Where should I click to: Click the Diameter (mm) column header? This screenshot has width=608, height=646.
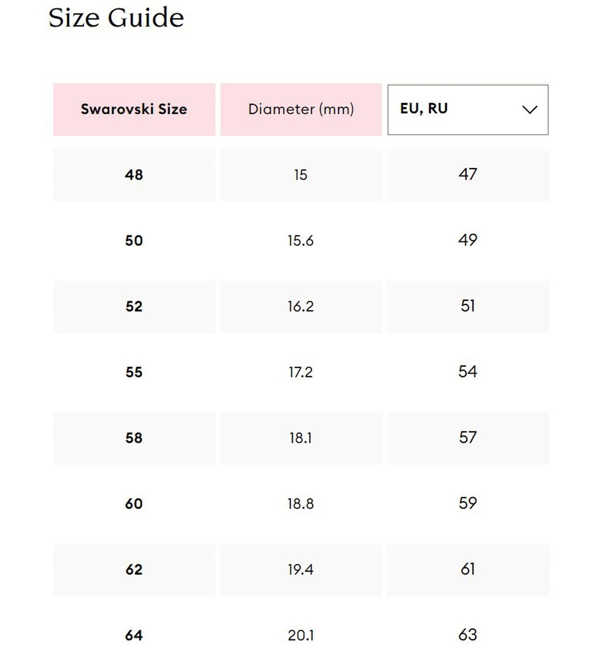(x=301, y=109)
